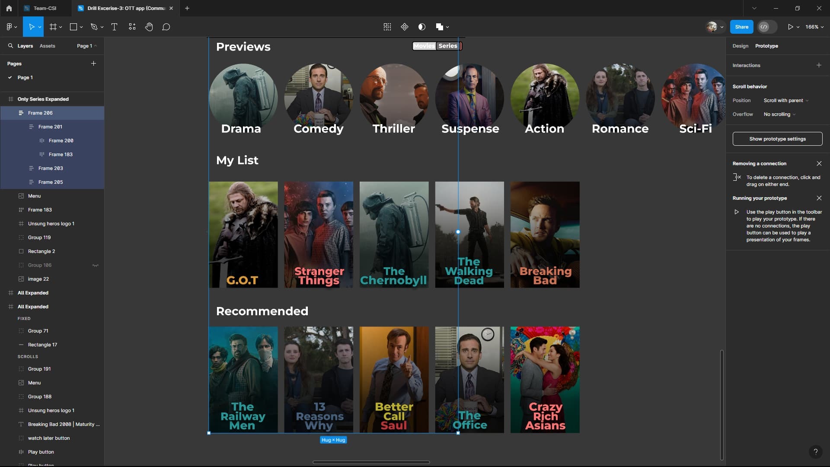
Task: Add a new page with plus icon
Action: point(93,64)
